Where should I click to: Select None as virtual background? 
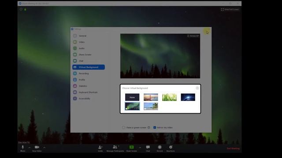[x=132, y=97]
